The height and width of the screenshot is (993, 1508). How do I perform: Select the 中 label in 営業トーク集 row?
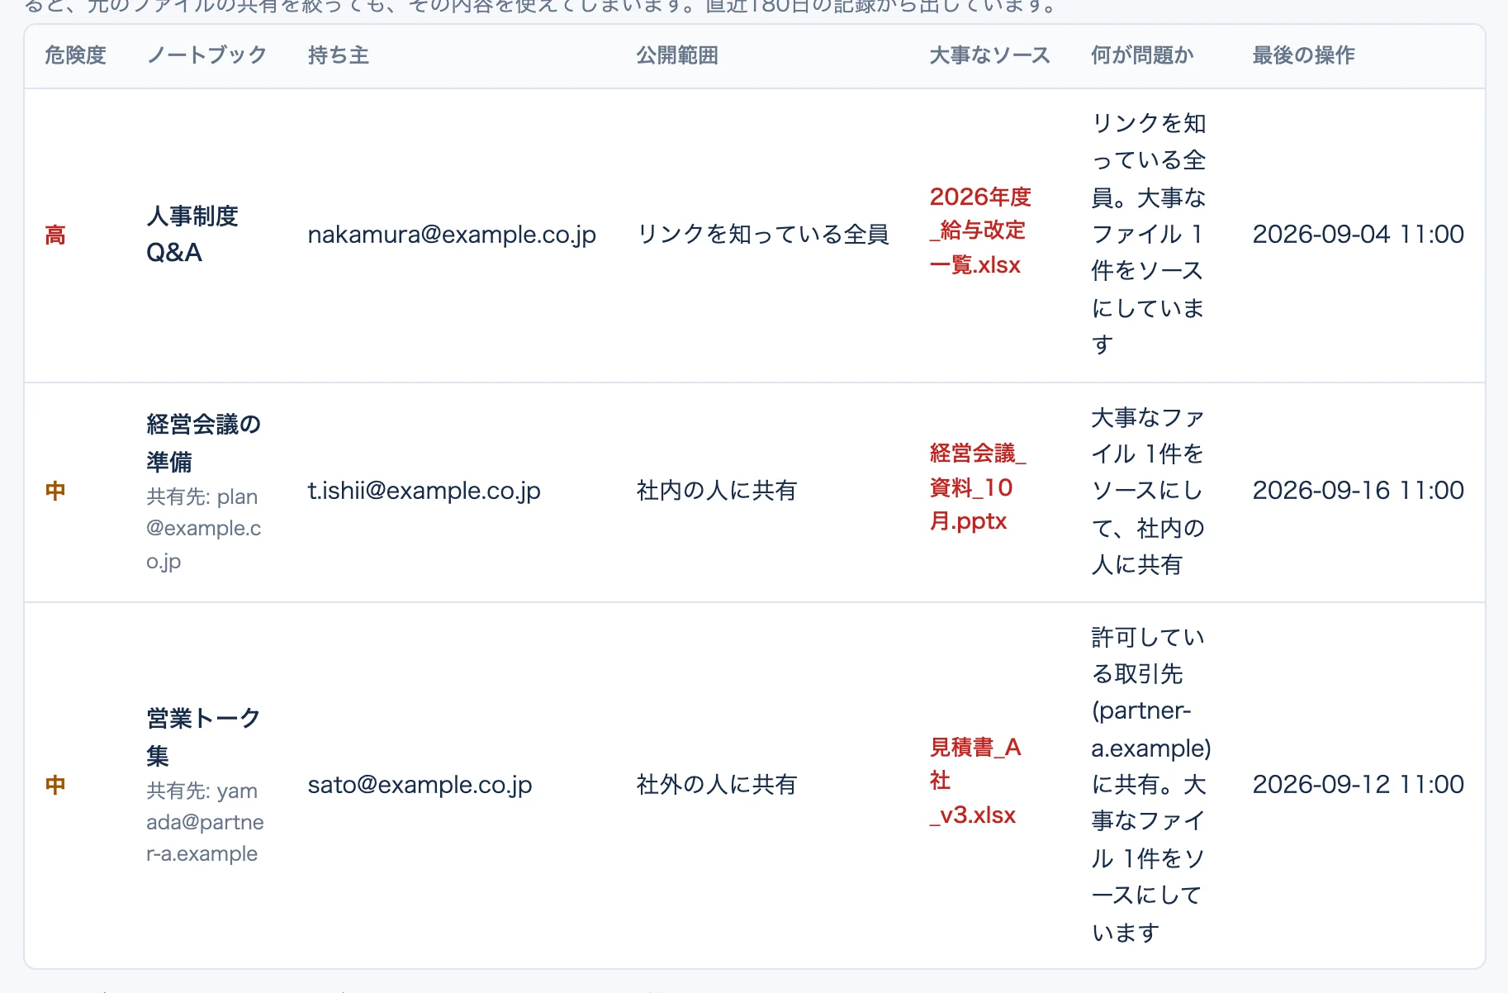pos(55,786)
